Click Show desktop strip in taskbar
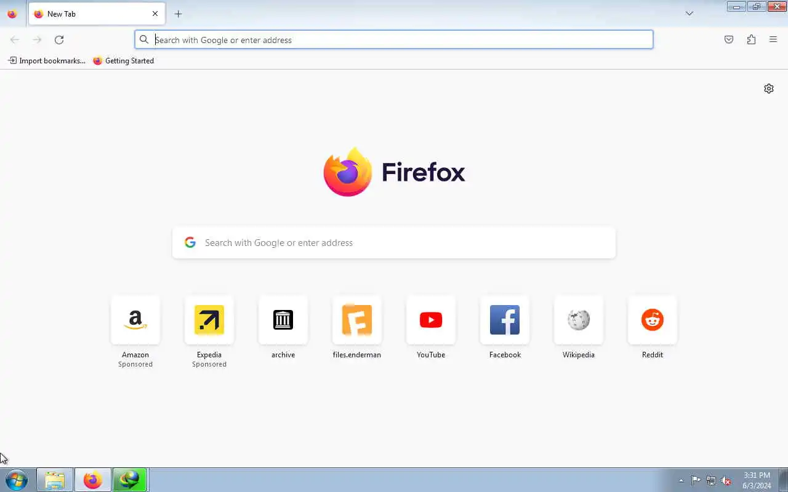 (x=783, y=480)
